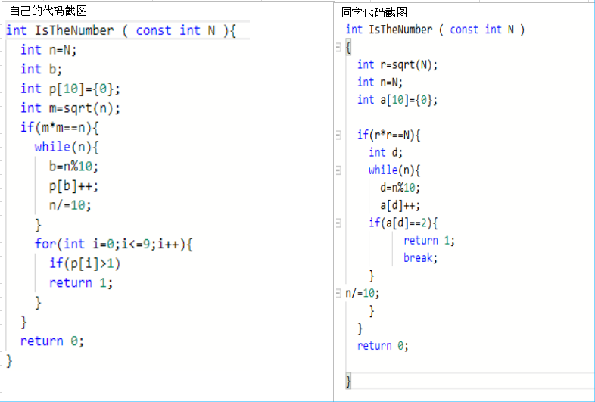Click the if(r*r==N){ code text

pos(389,135)
